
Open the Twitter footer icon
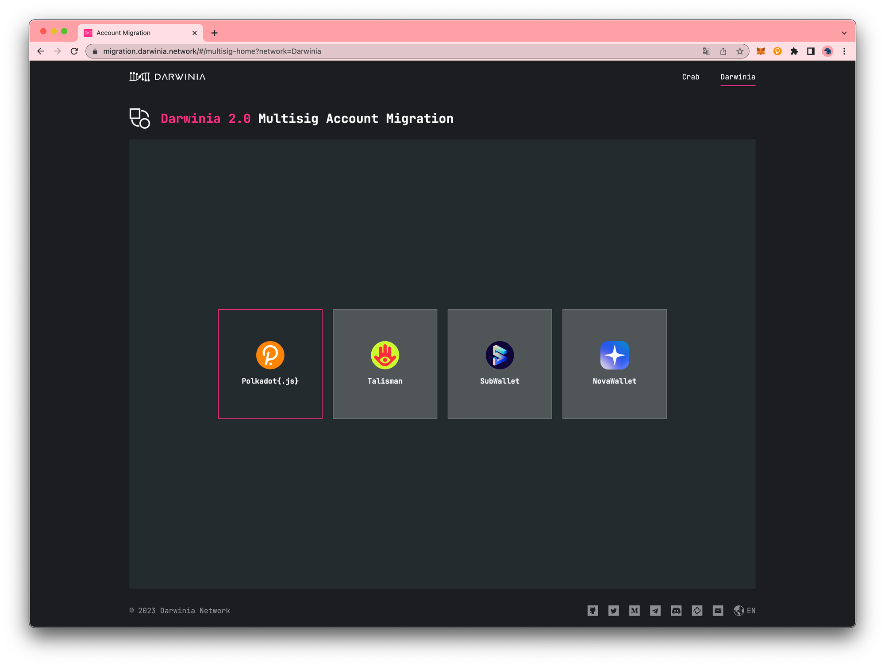(x=613, y=611)
